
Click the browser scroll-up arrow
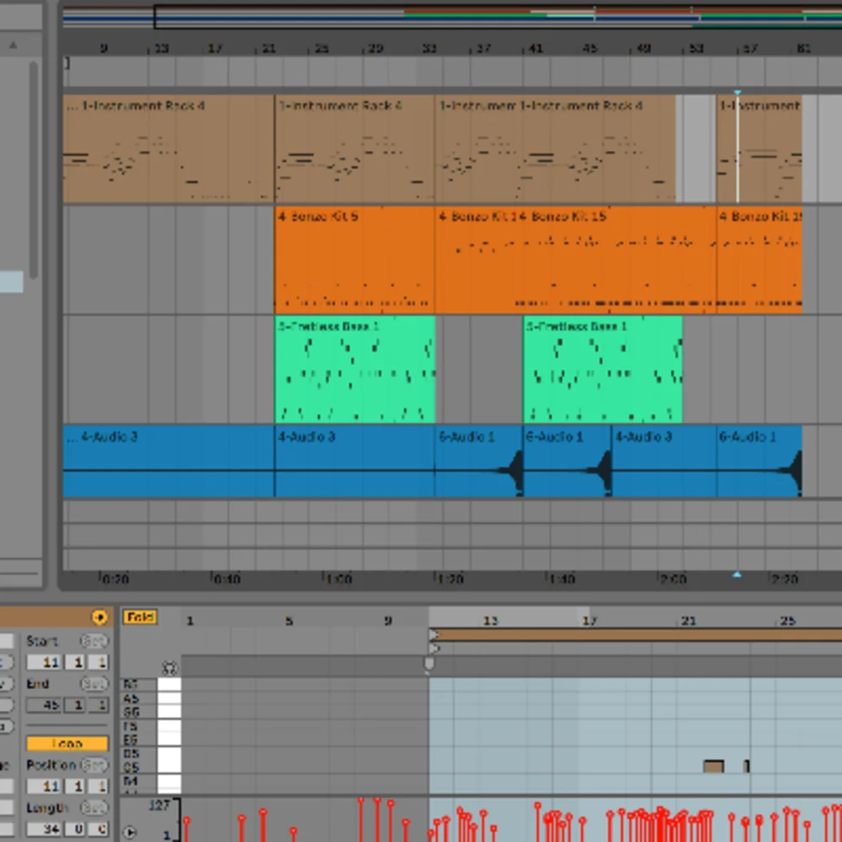[x=13, y=45]
